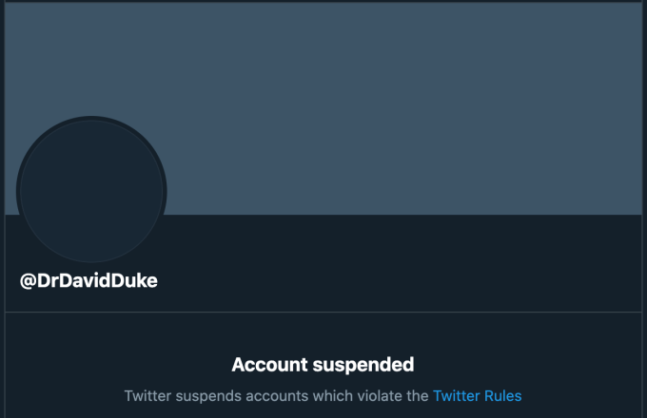Click the banner area above the avatar
Image resolution: width=647 pixels, height=418 pixels.
(91, 66)
